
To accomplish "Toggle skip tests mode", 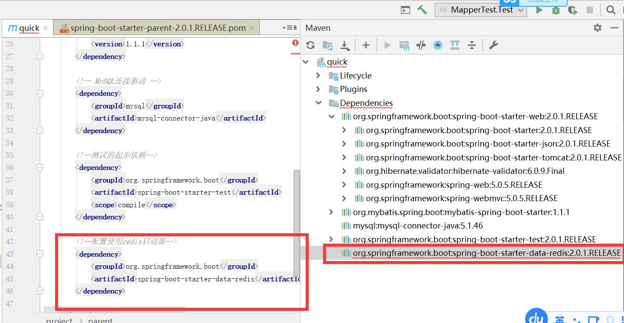I will point(438,45).
